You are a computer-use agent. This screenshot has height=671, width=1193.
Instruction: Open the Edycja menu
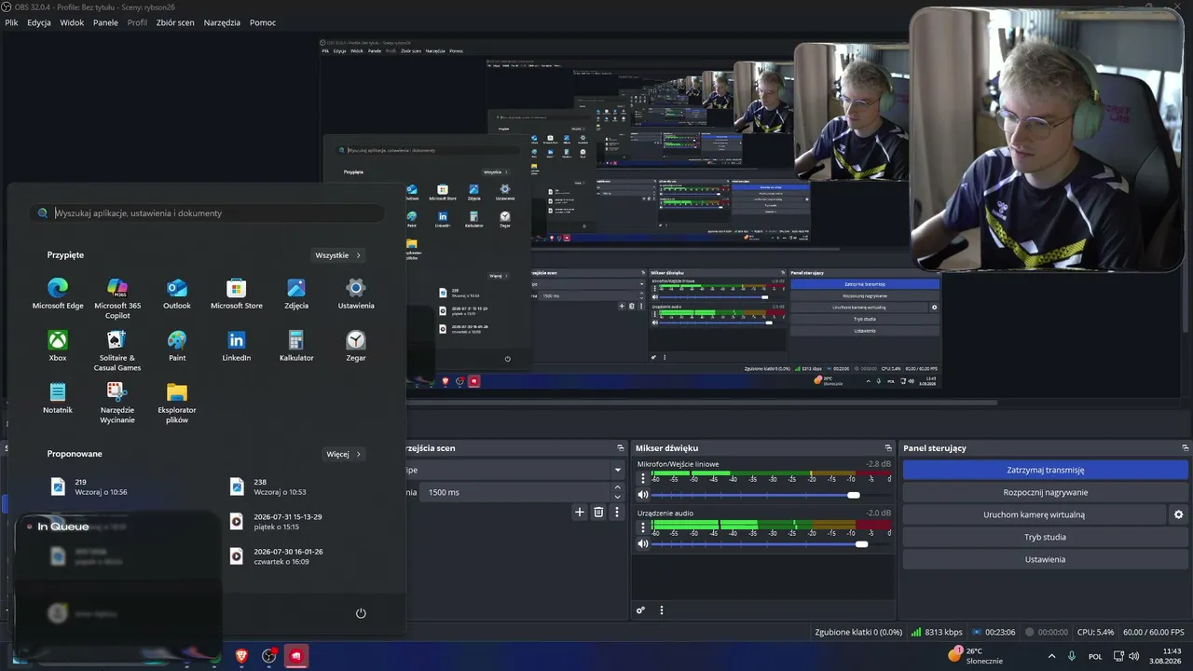pyautogui.click(x=39, y=22)
